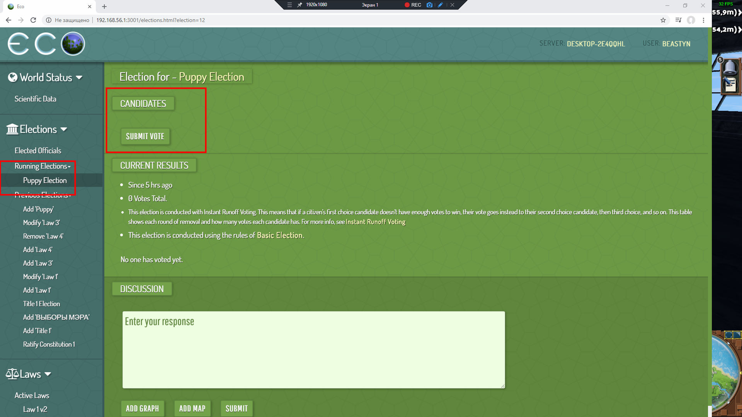
Task: Click the World Status globe icon
Action: (x=13, y=78)
